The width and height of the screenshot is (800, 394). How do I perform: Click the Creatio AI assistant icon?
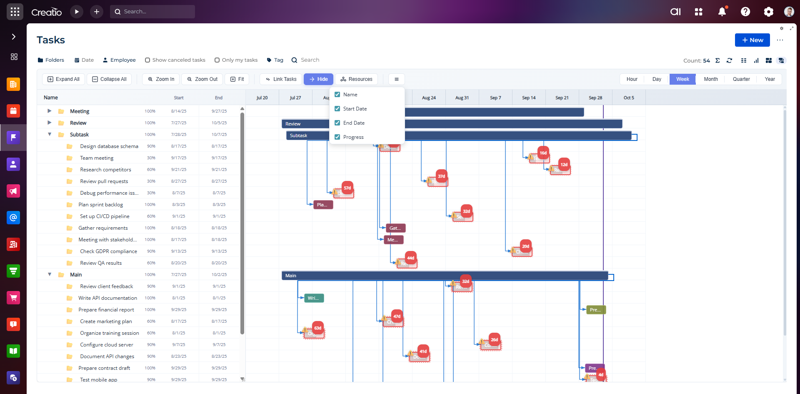click(675, 12)
